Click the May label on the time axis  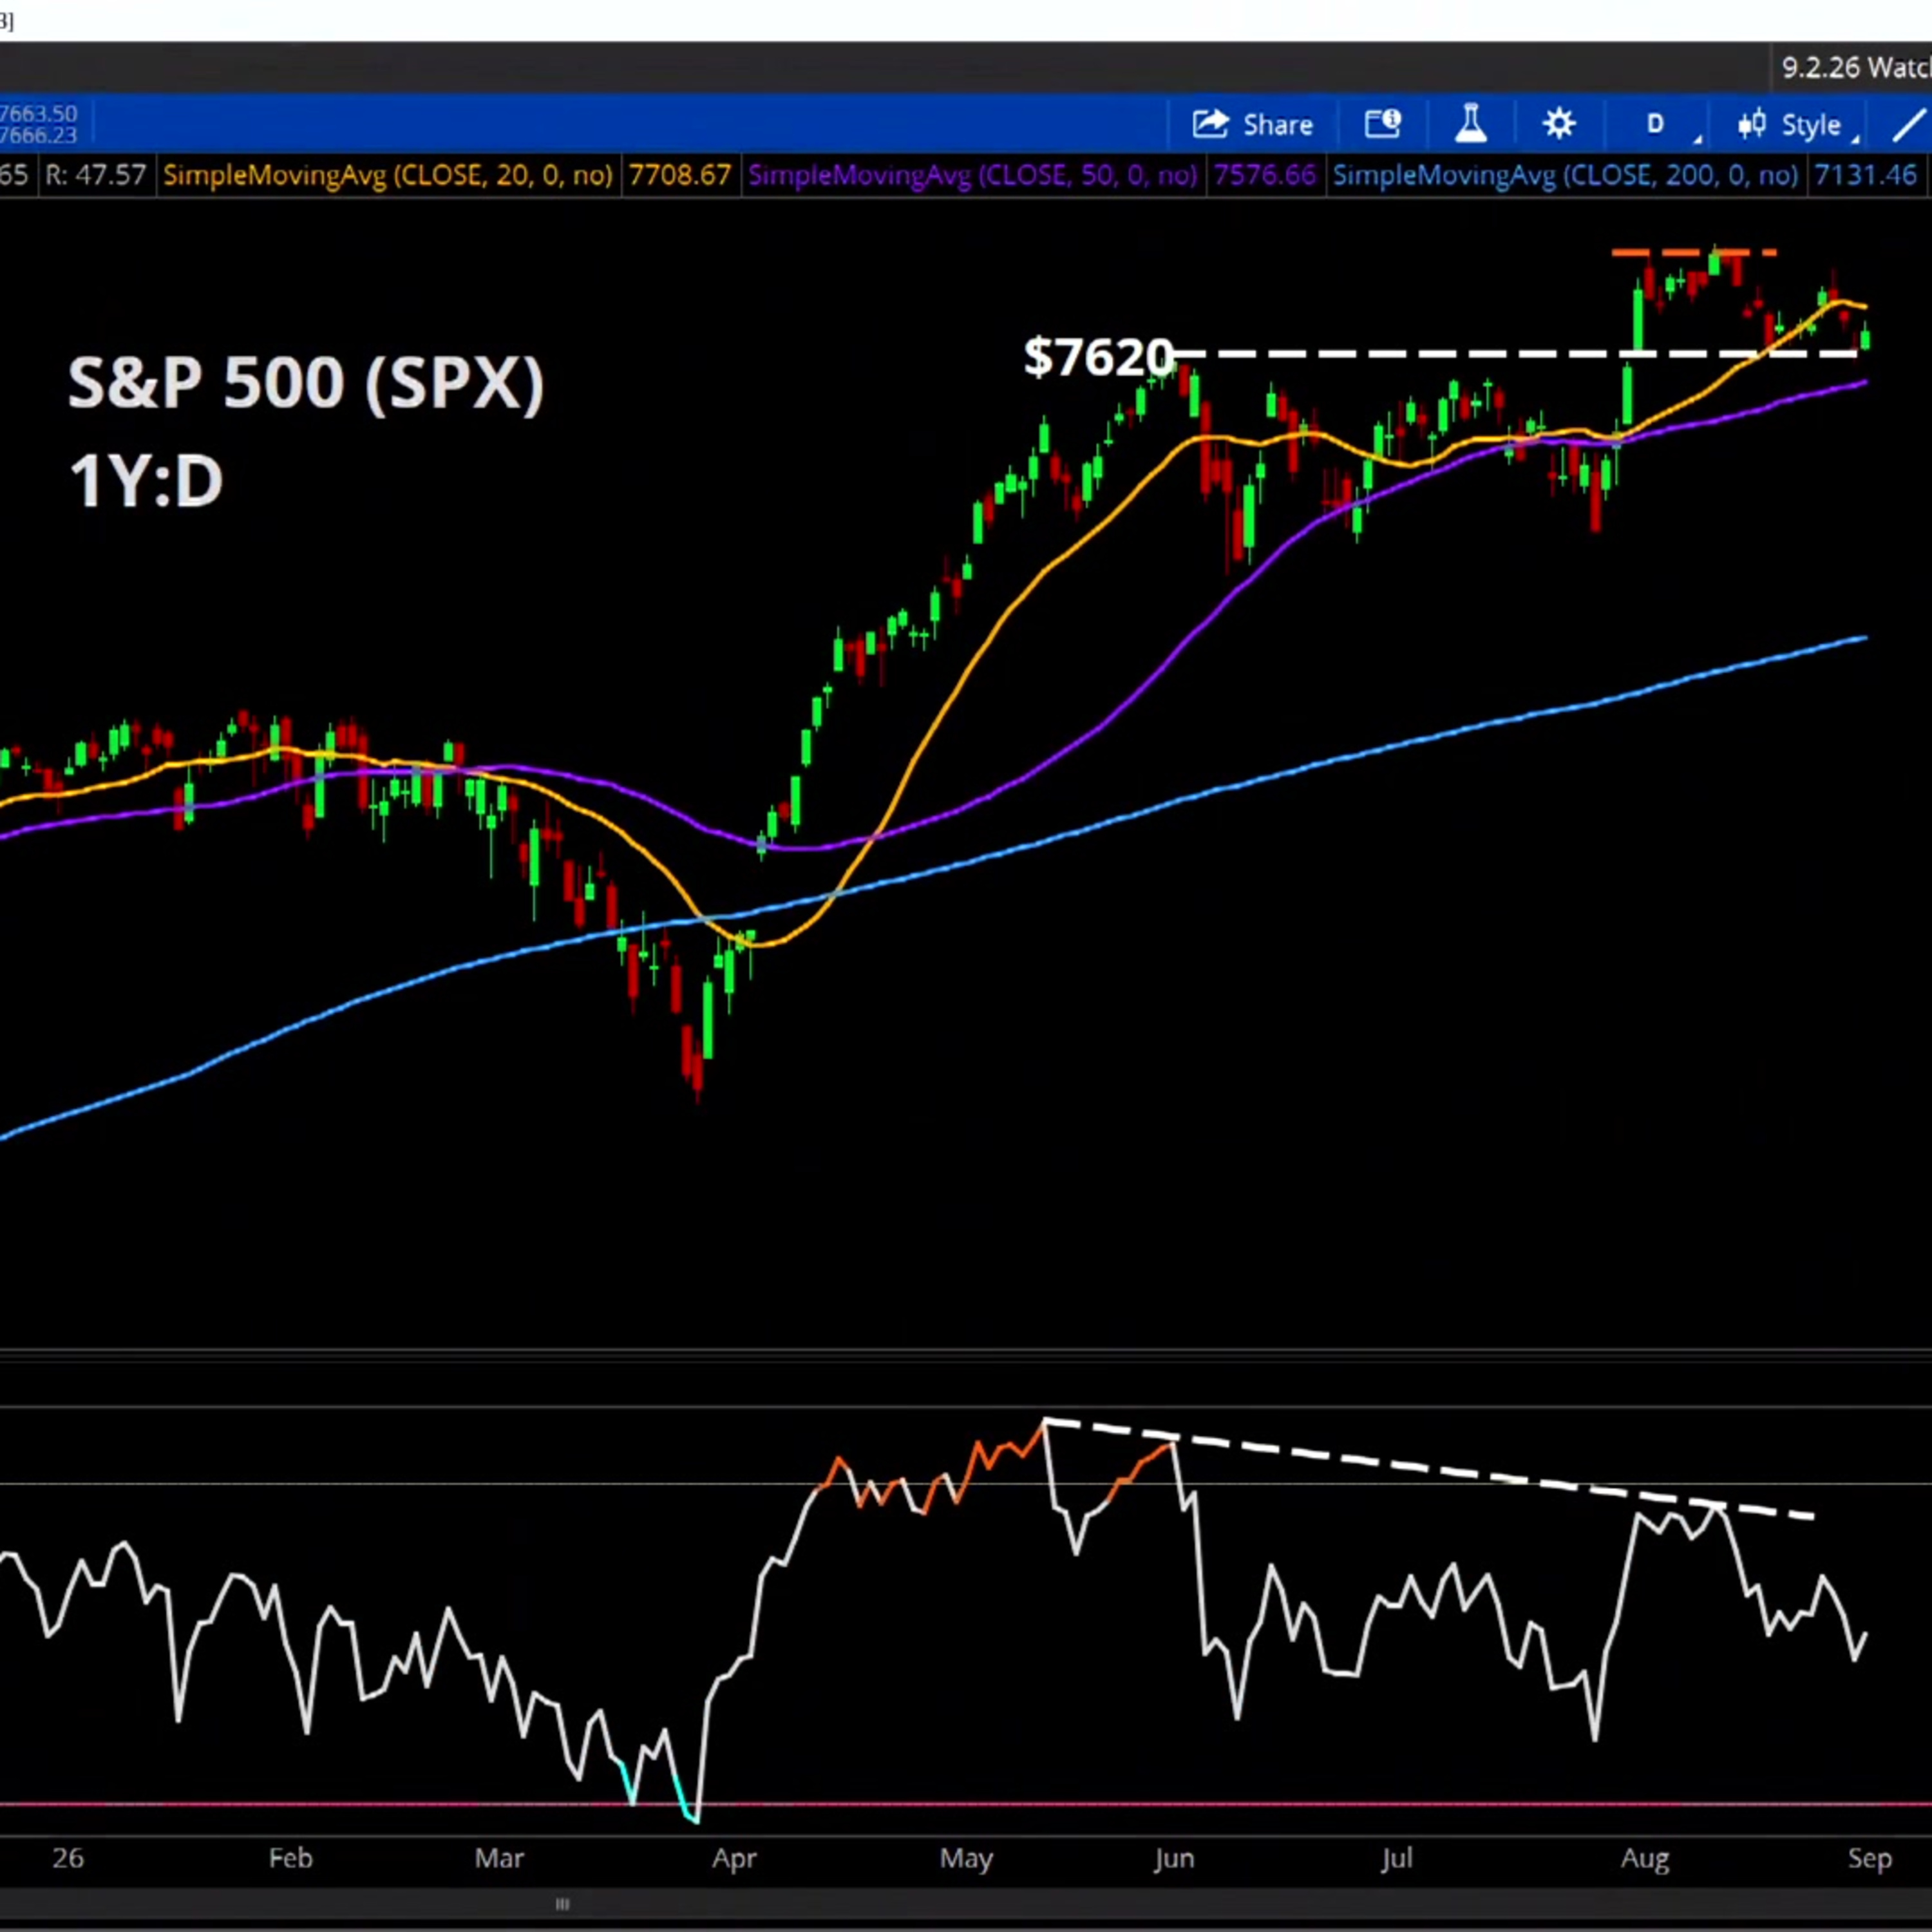point(966,1858)
